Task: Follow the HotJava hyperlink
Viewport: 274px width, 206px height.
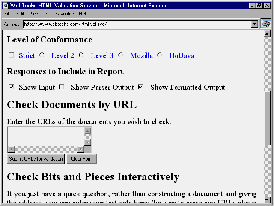Action: (182, 55)
